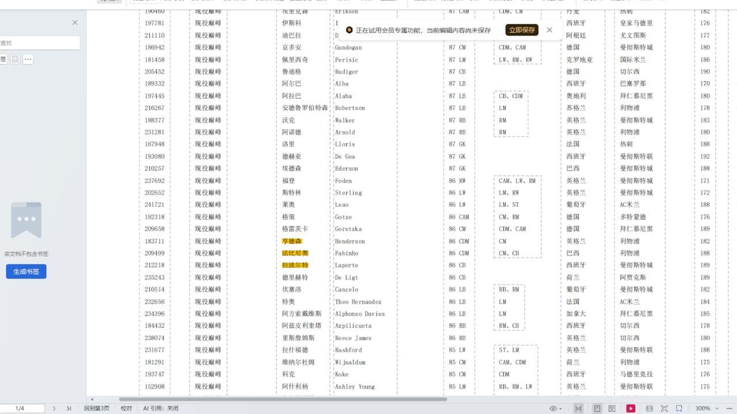Viewport: 737px width, 414px height.
Task: Click the name Wijnaldum
Action: [x=350, y=362]
